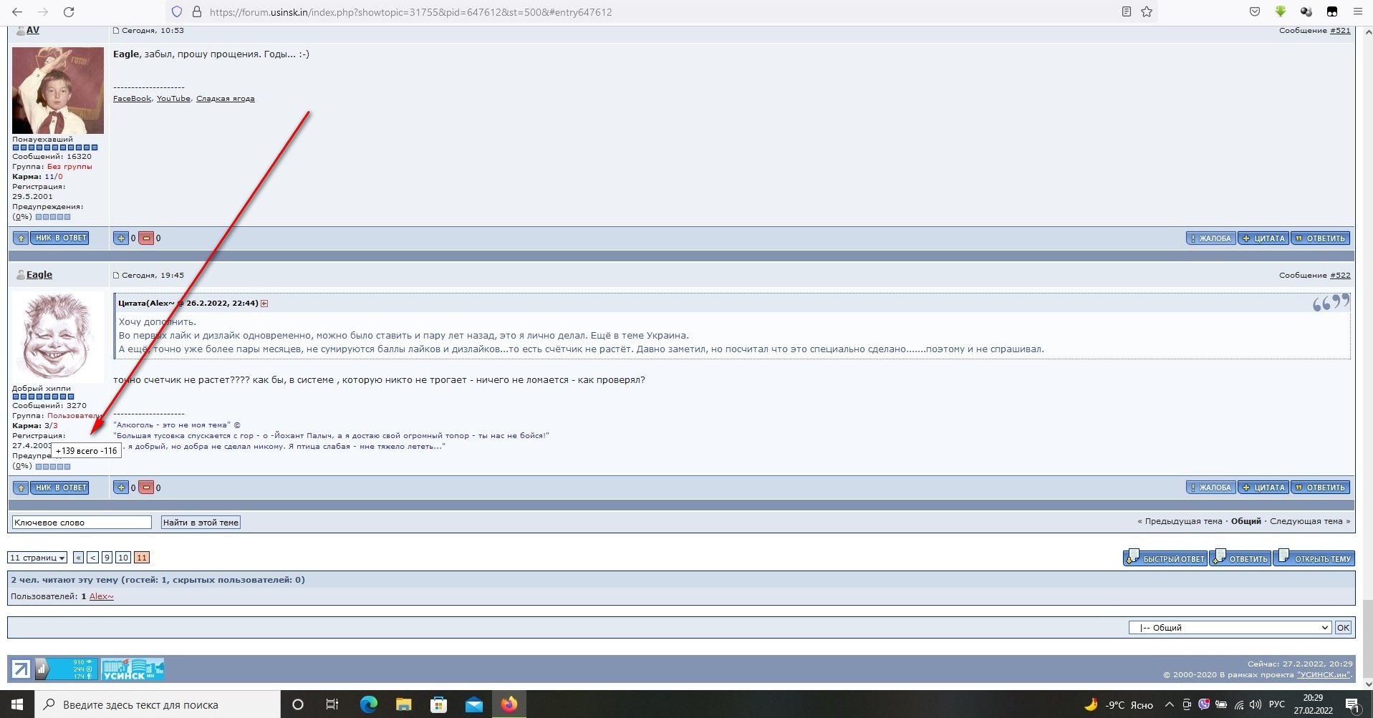Click the plus vote icon on AV's post
The height and width of the screenshot is (718, 1373).
coord(121,238)
